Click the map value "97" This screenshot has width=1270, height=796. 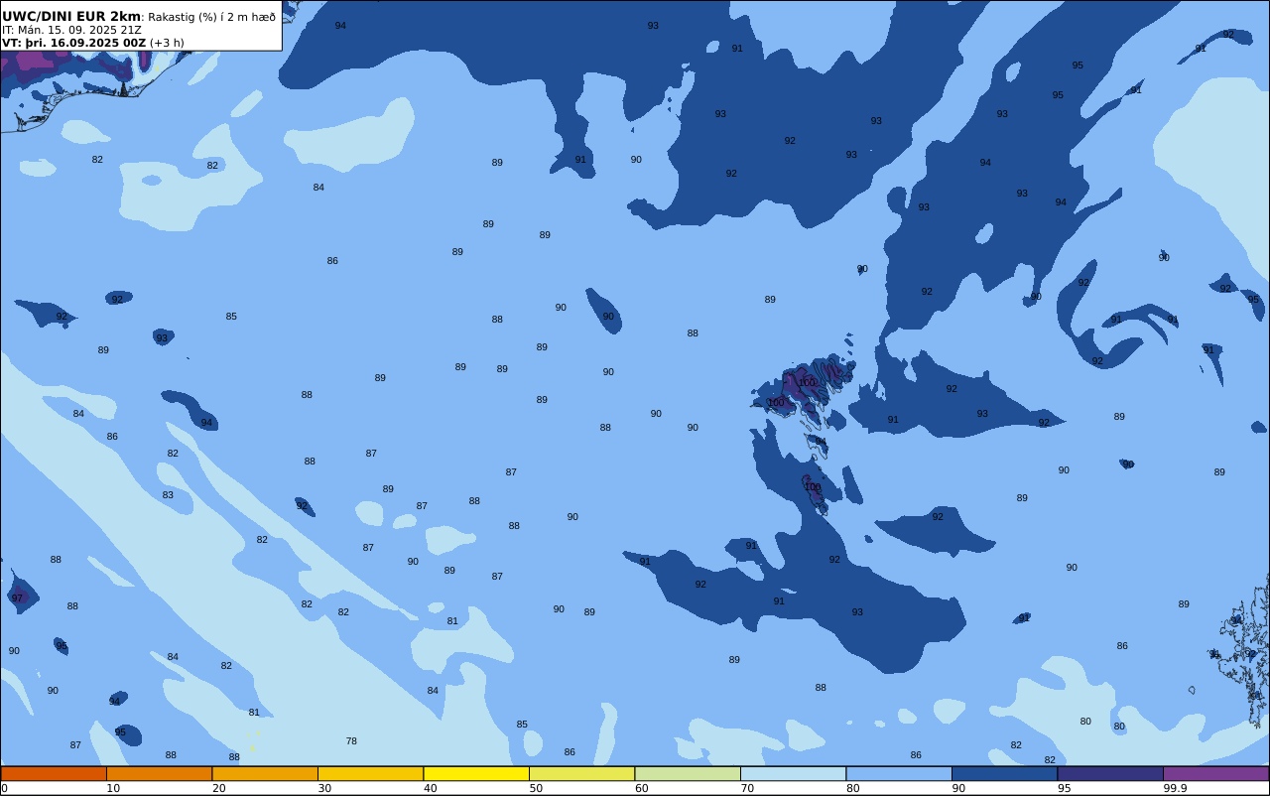click(17, 598)
